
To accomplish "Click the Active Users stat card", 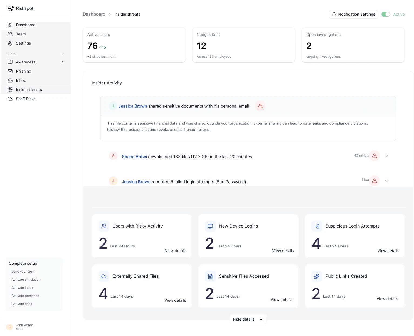I will click(x=134, y=45).
